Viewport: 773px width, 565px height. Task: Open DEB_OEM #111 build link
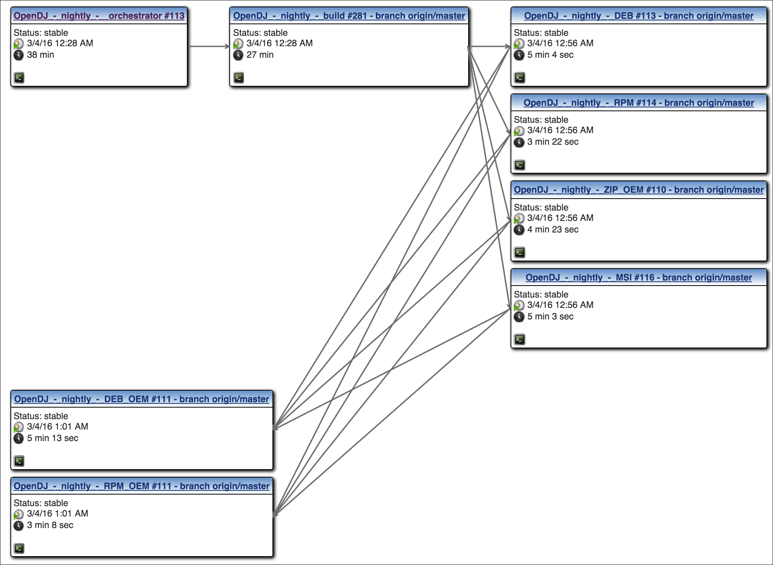[x=141, y=399]
